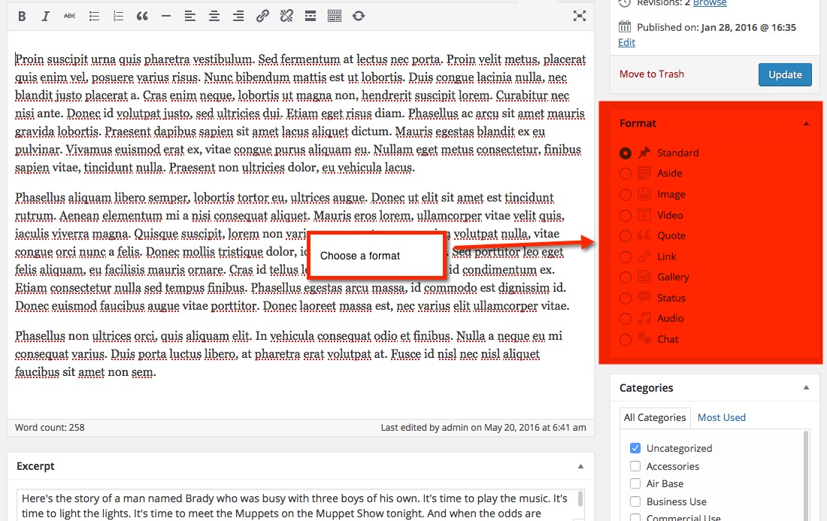The width and height of the screenshot is (827, 521).
Task: Toggle bold formatting in editor toolbar
Action: coord(22,16)
